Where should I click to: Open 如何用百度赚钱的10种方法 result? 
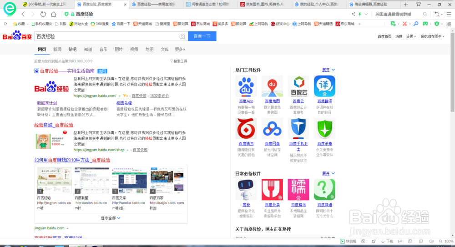point(72,160)
